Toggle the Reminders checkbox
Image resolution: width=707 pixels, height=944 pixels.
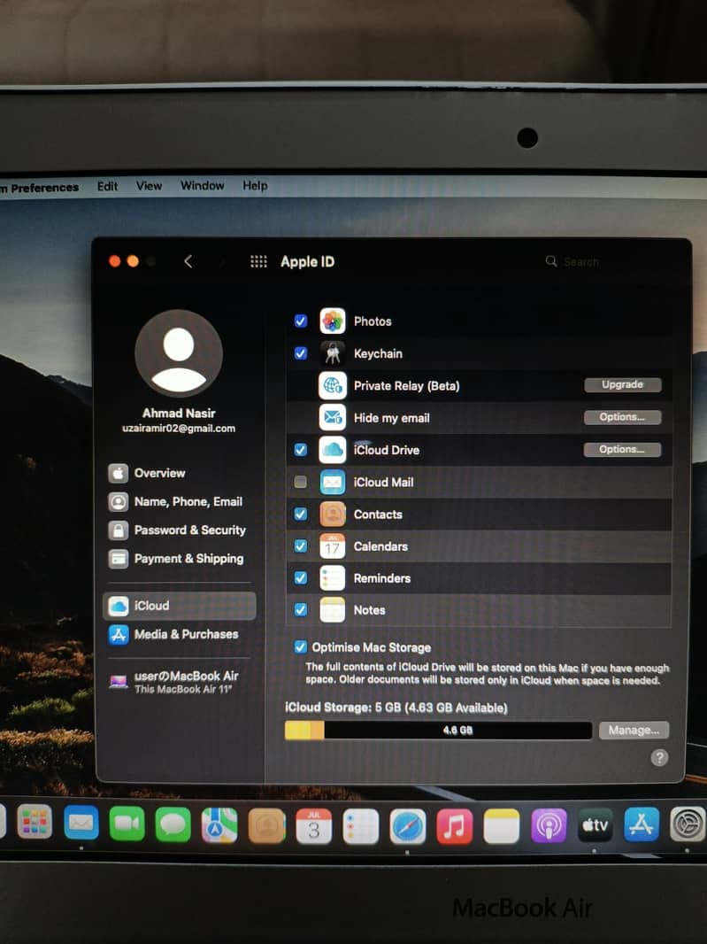(x=301, y=578)
